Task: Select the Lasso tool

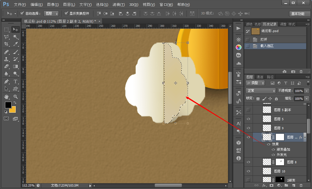Action: tap(6, 37)
